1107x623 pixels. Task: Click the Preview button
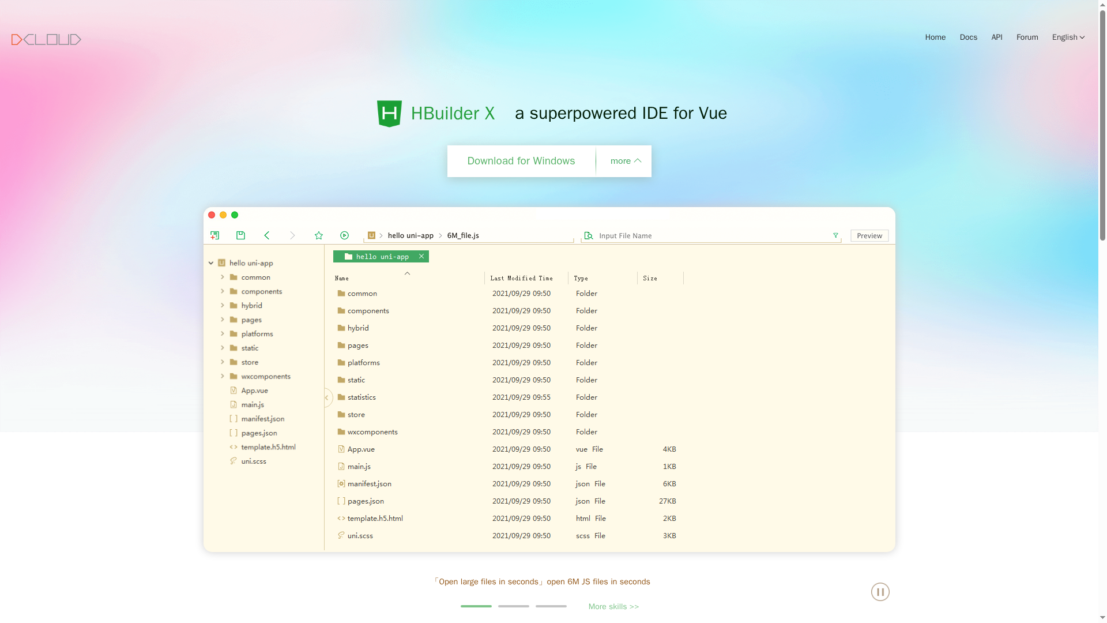coord(869,235)
